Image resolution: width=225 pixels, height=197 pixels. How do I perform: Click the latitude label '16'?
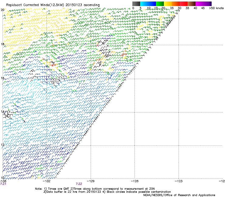[x=2, y=78]
